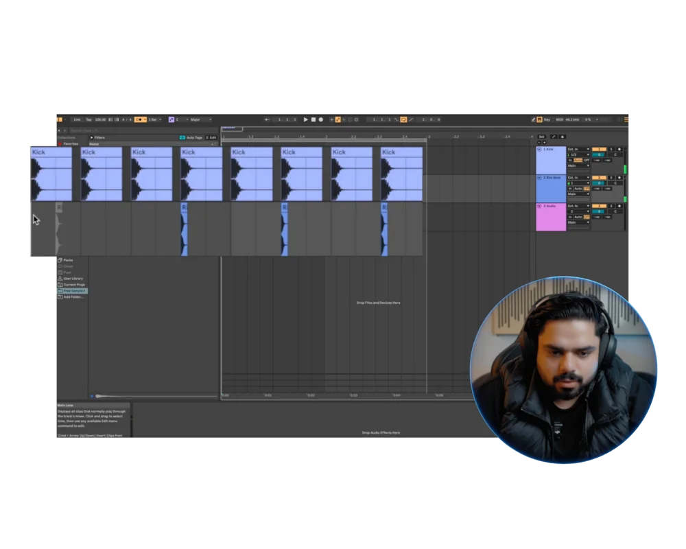Toggle the Auto Tags switch
This screenshot has width=686, height=549.
(x=182, y=137)
